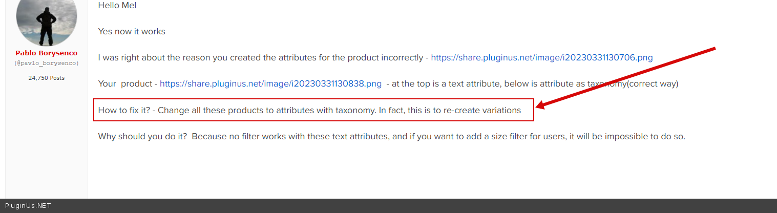Screen dimensions: 777x213
Task: Open the i20230331130838.png image link
Action: coord(270,83)
